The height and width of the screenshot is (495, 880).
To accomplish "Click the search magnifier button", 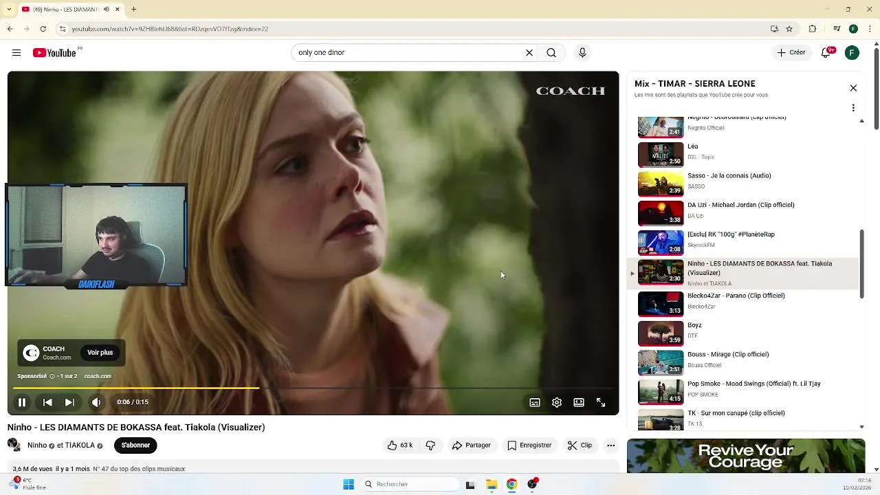I will (551, 53).
